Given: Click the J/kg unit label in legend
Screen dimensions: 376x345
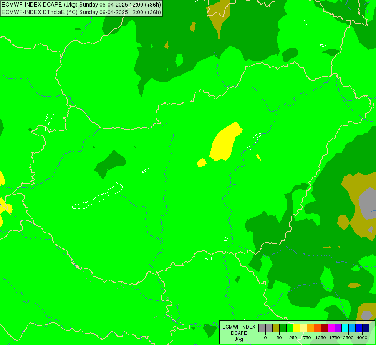Looking at the screenshot, I should tap(239, 339).
